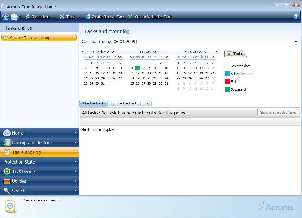Switch to Scheduled tasks tab
This screenshot has width=302, height=218.
point(94,103)
